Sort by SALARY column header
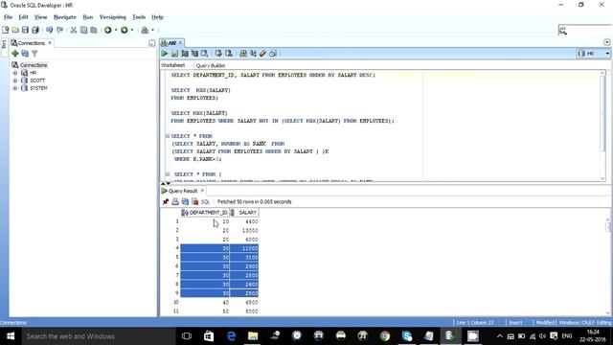 pyautogui.click(x=244, y=213)
